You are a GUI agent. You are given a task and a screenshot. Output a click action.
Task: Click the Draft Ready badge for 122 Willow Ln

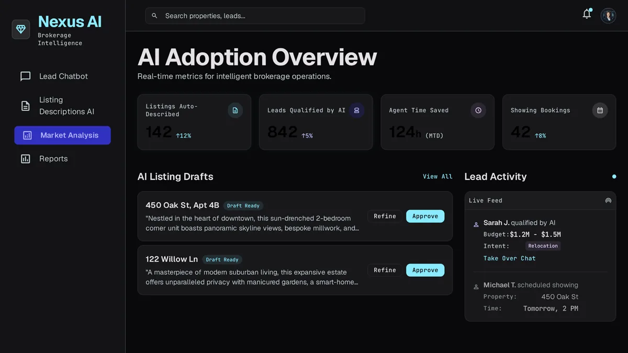pos(222,260)
